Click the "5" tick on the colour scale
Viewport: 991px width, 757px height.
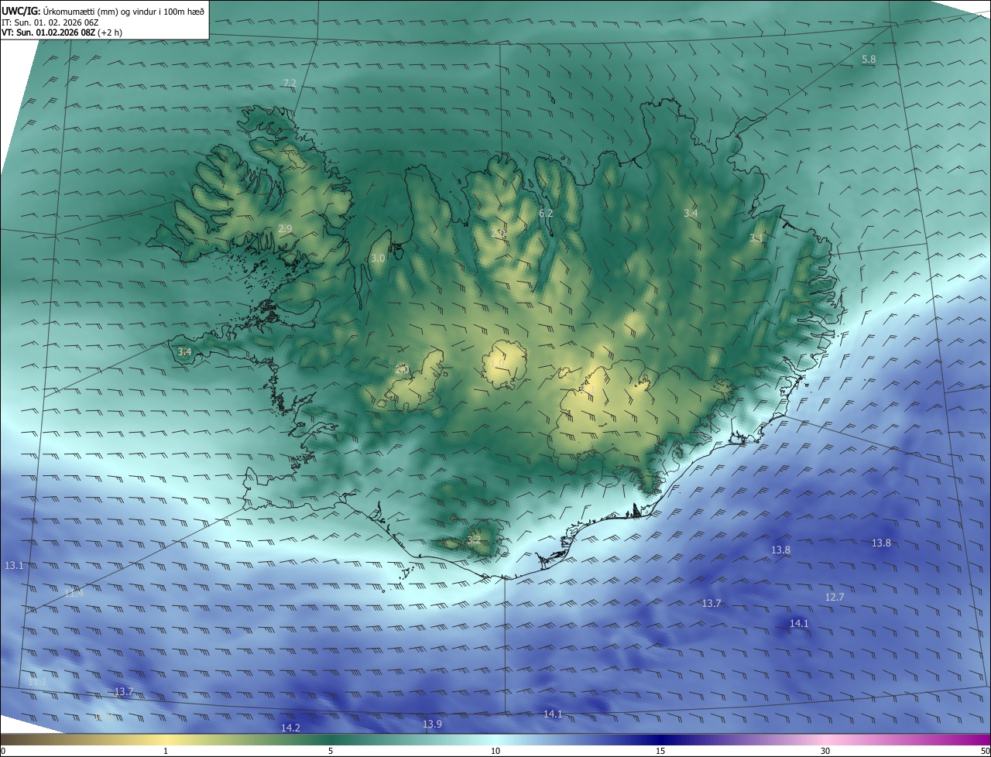pyautogui.click(x=331, y=751)
